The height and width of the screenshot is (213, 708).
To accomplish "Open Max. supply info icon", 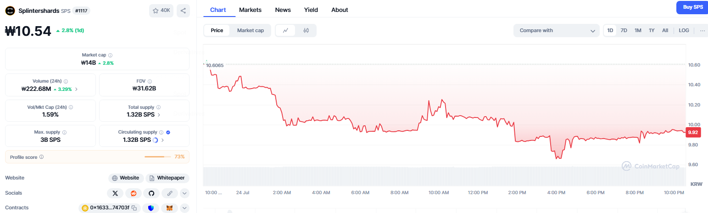I will click(x=64, y=132).
